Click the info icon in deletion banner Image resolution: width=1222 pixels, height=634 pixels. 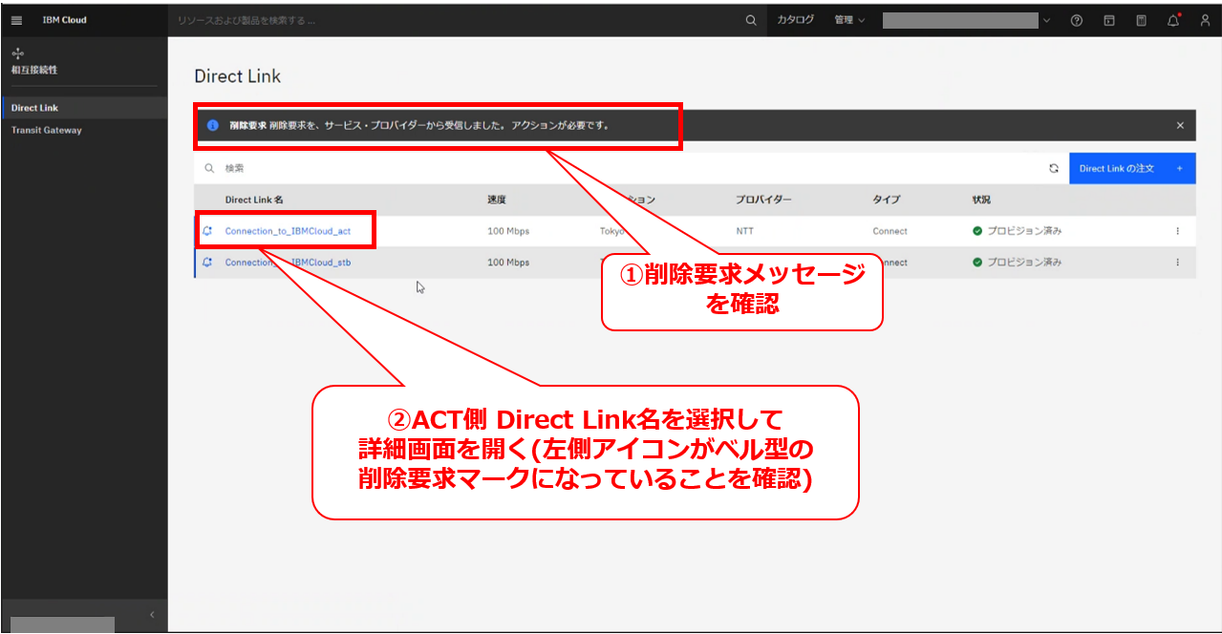pyautogui.click(x=213, y=125)
